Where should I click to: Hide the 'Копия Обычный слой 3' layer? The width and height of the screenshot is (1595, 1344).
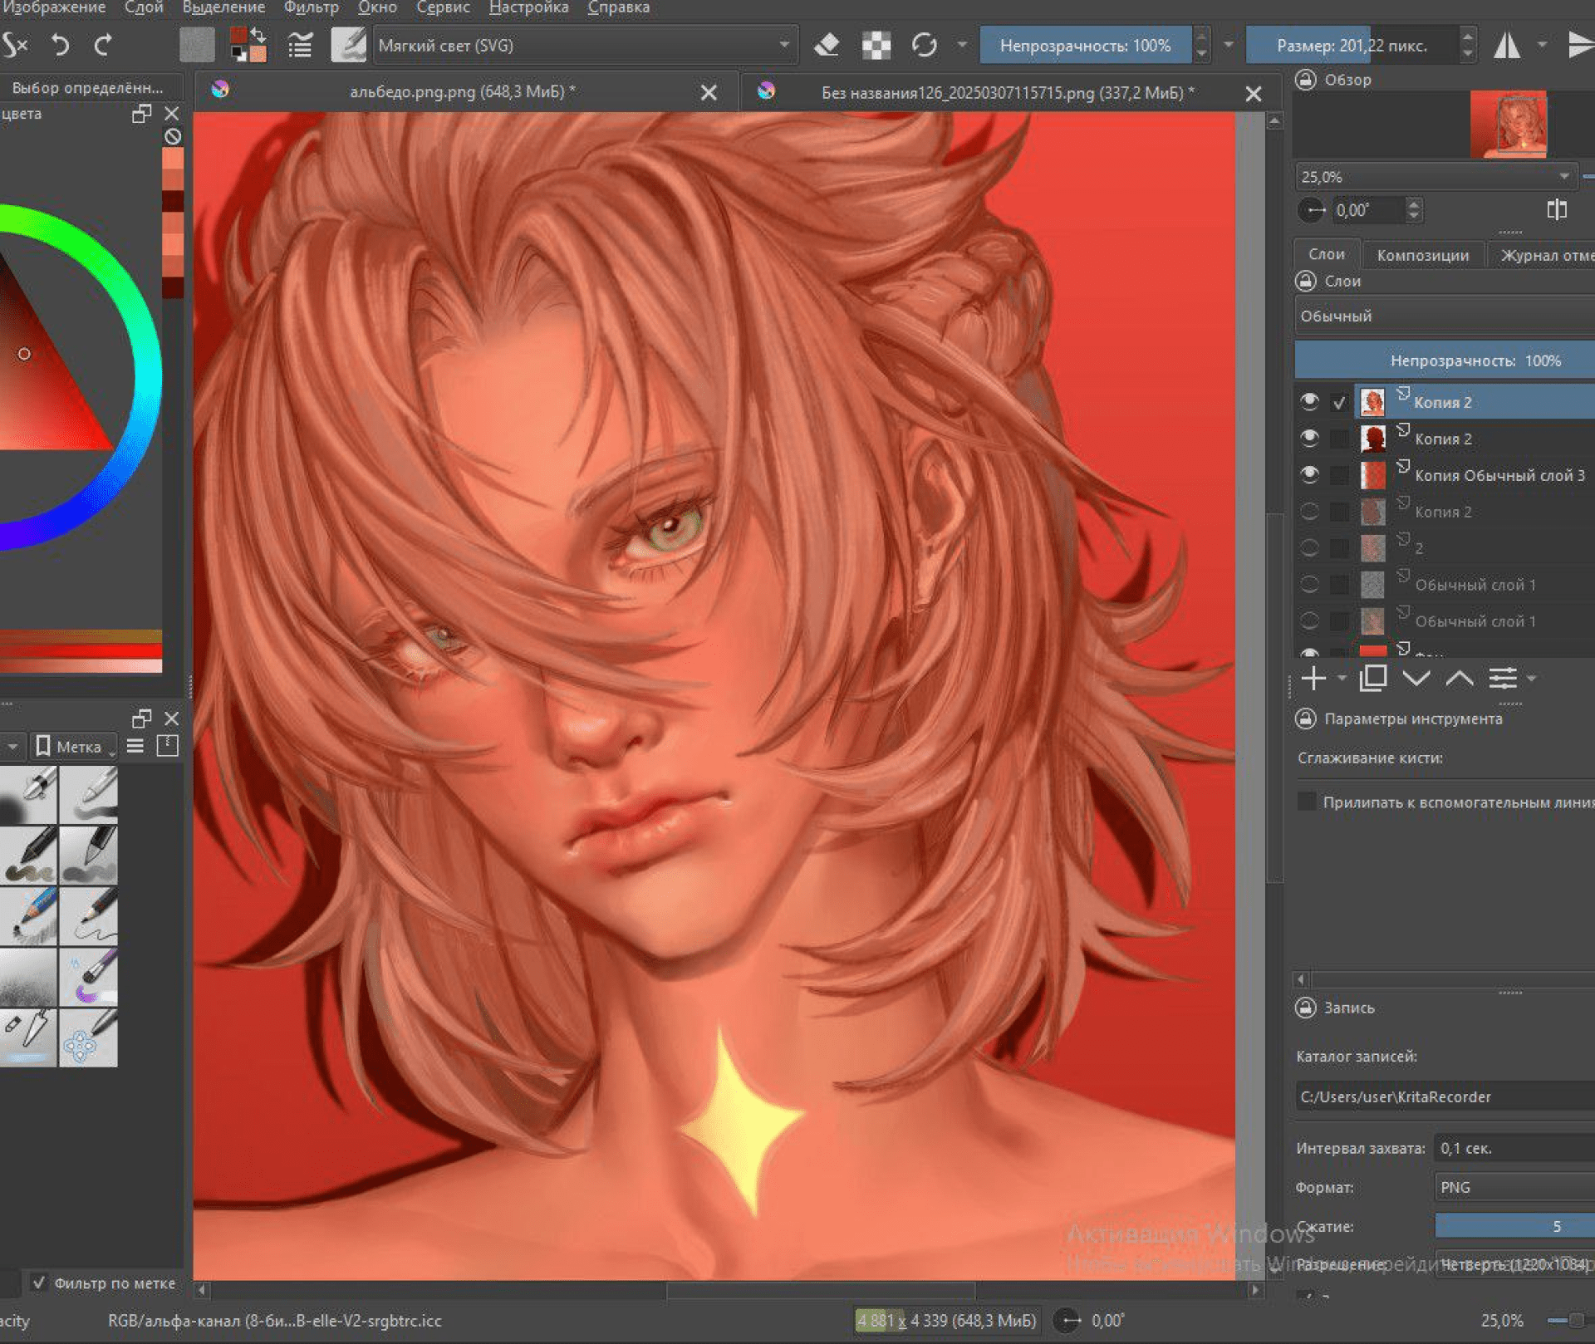1309,474
